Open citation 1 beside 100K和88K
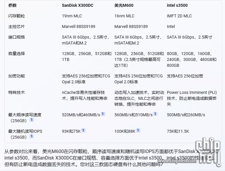The width and height of the screenshot is (225, 171). coord(138,130)
